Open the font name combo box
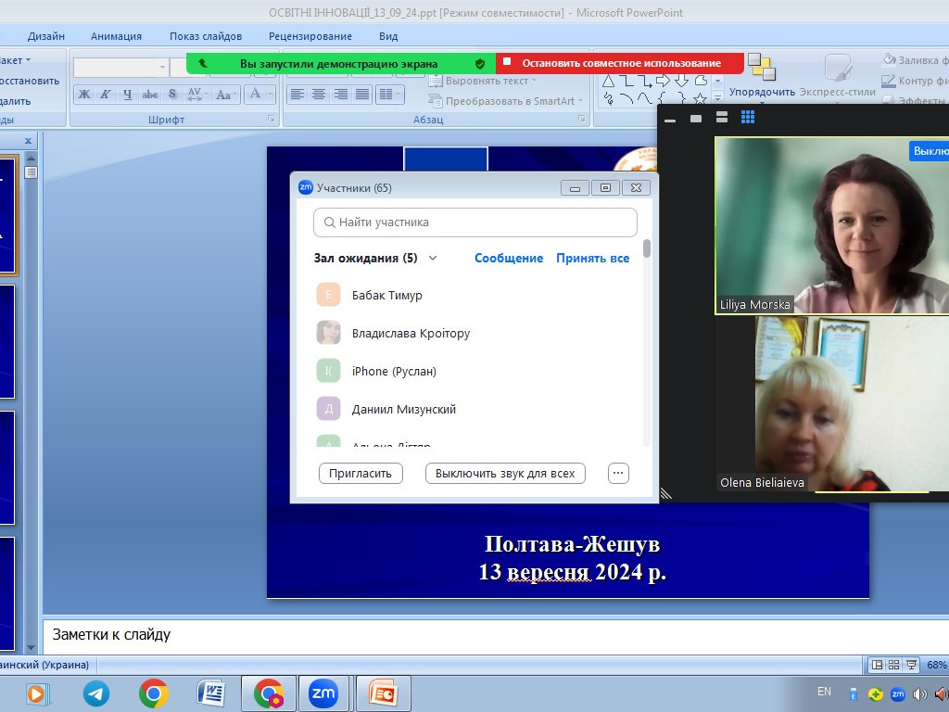Image resolution: width=949 pixels, height=712 pixels. (120, 67)
